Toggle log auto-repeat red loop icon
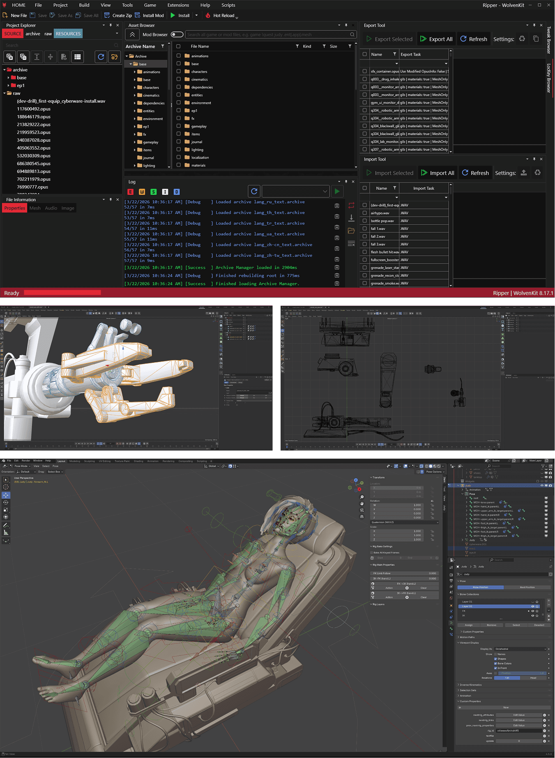Viewport: 555px width, 758px height. (x=351, y=205)
